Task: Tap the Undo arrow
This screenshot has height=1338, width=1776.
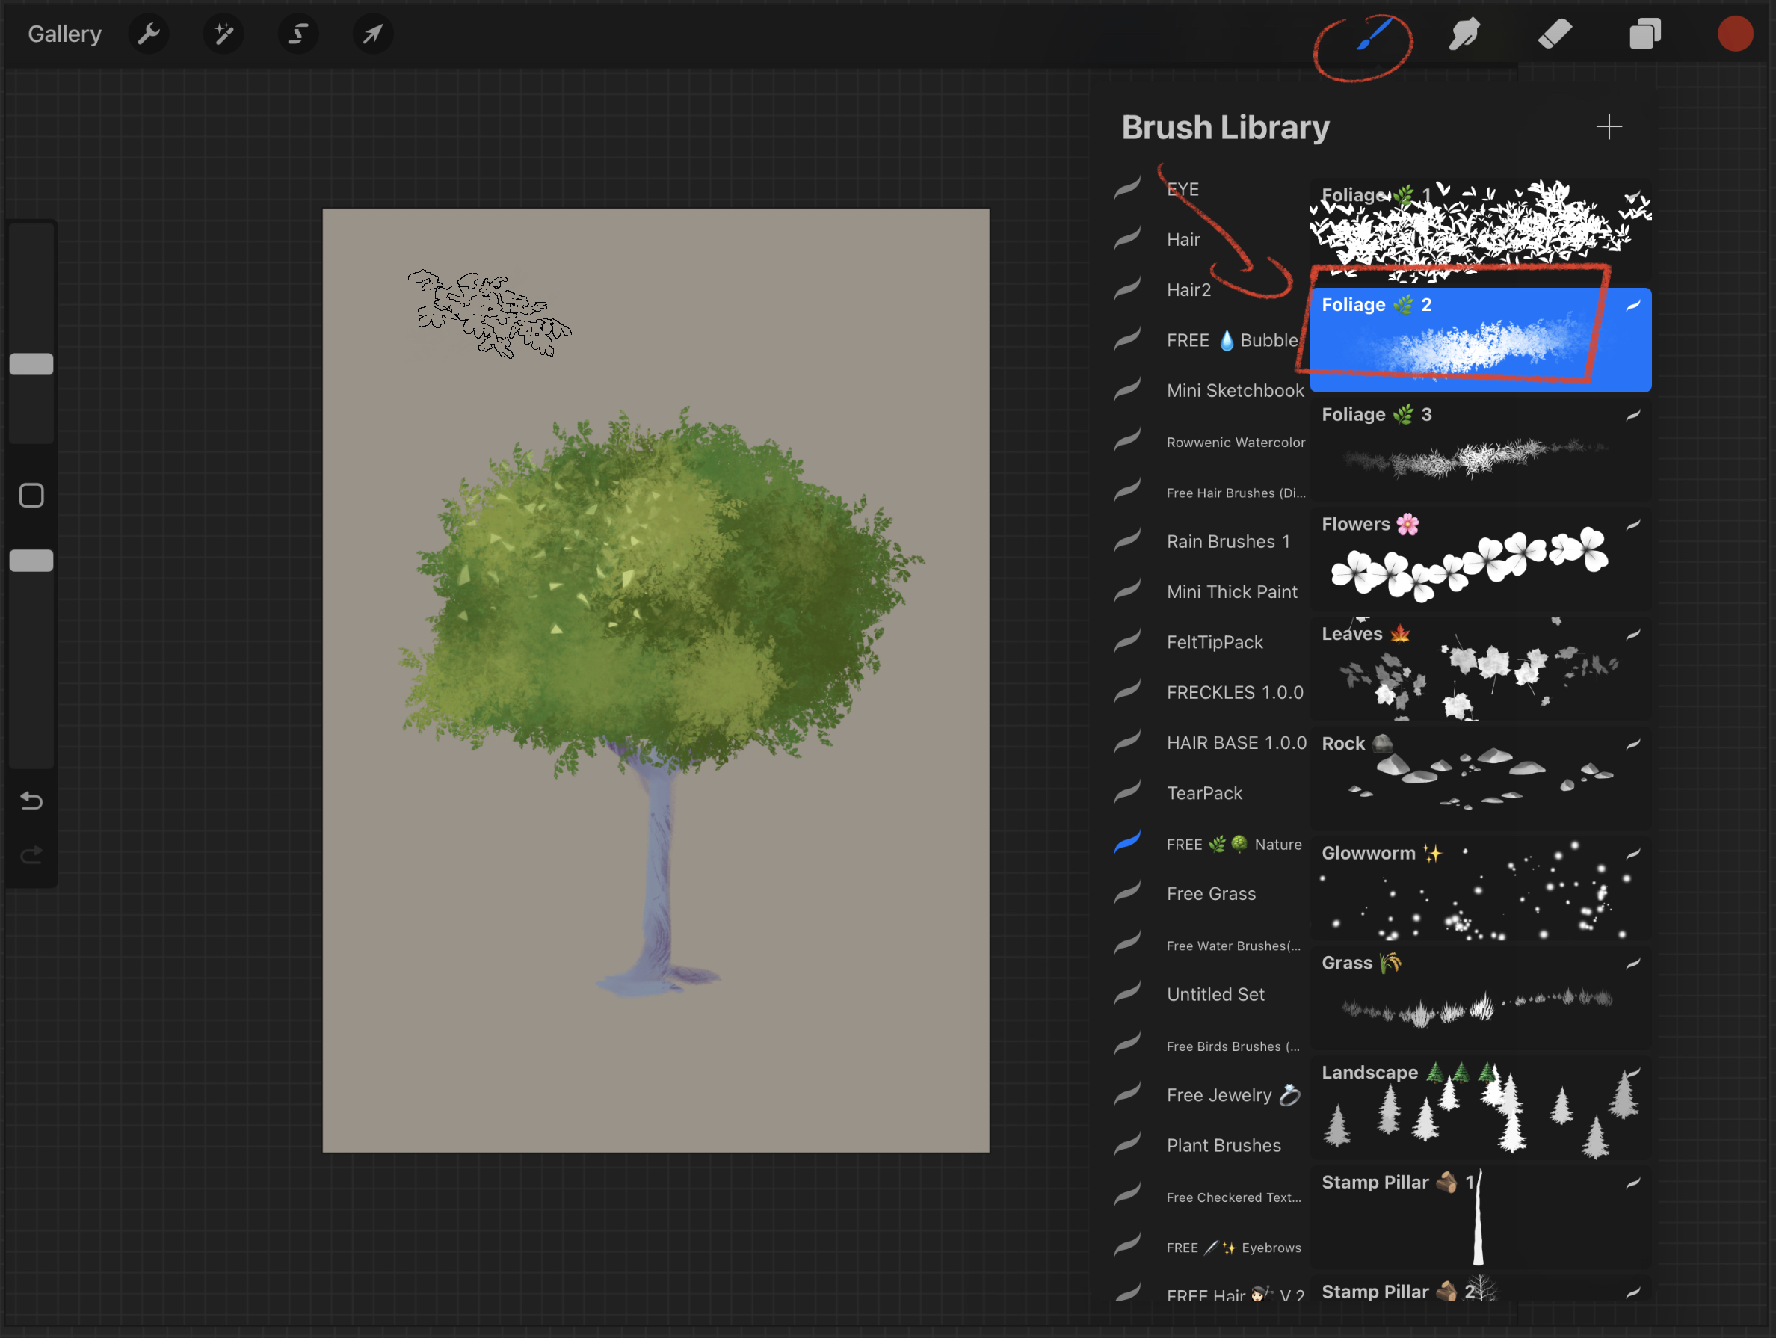Action: [31, 801]
